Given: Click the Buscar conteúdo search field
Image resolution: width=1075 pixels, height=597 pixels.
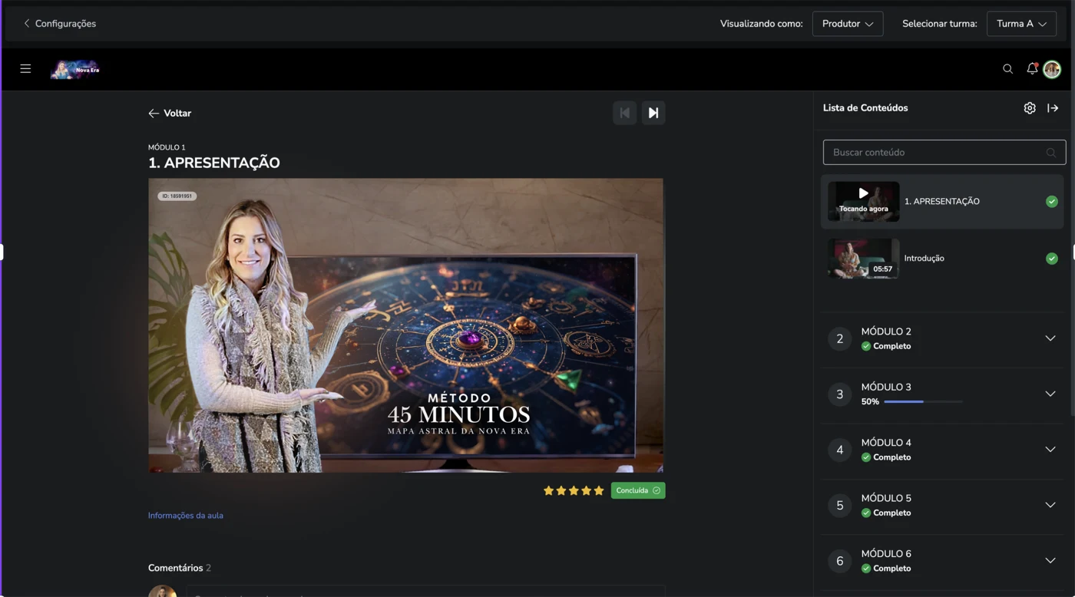Looking at the screenshot, I should [944, 152].
